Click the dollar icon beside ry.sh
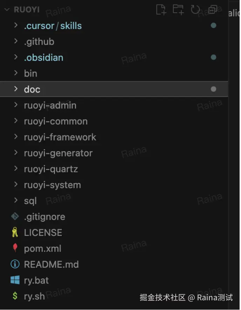The width and height of the screenshot is (241, 310). tap(15, 296)
